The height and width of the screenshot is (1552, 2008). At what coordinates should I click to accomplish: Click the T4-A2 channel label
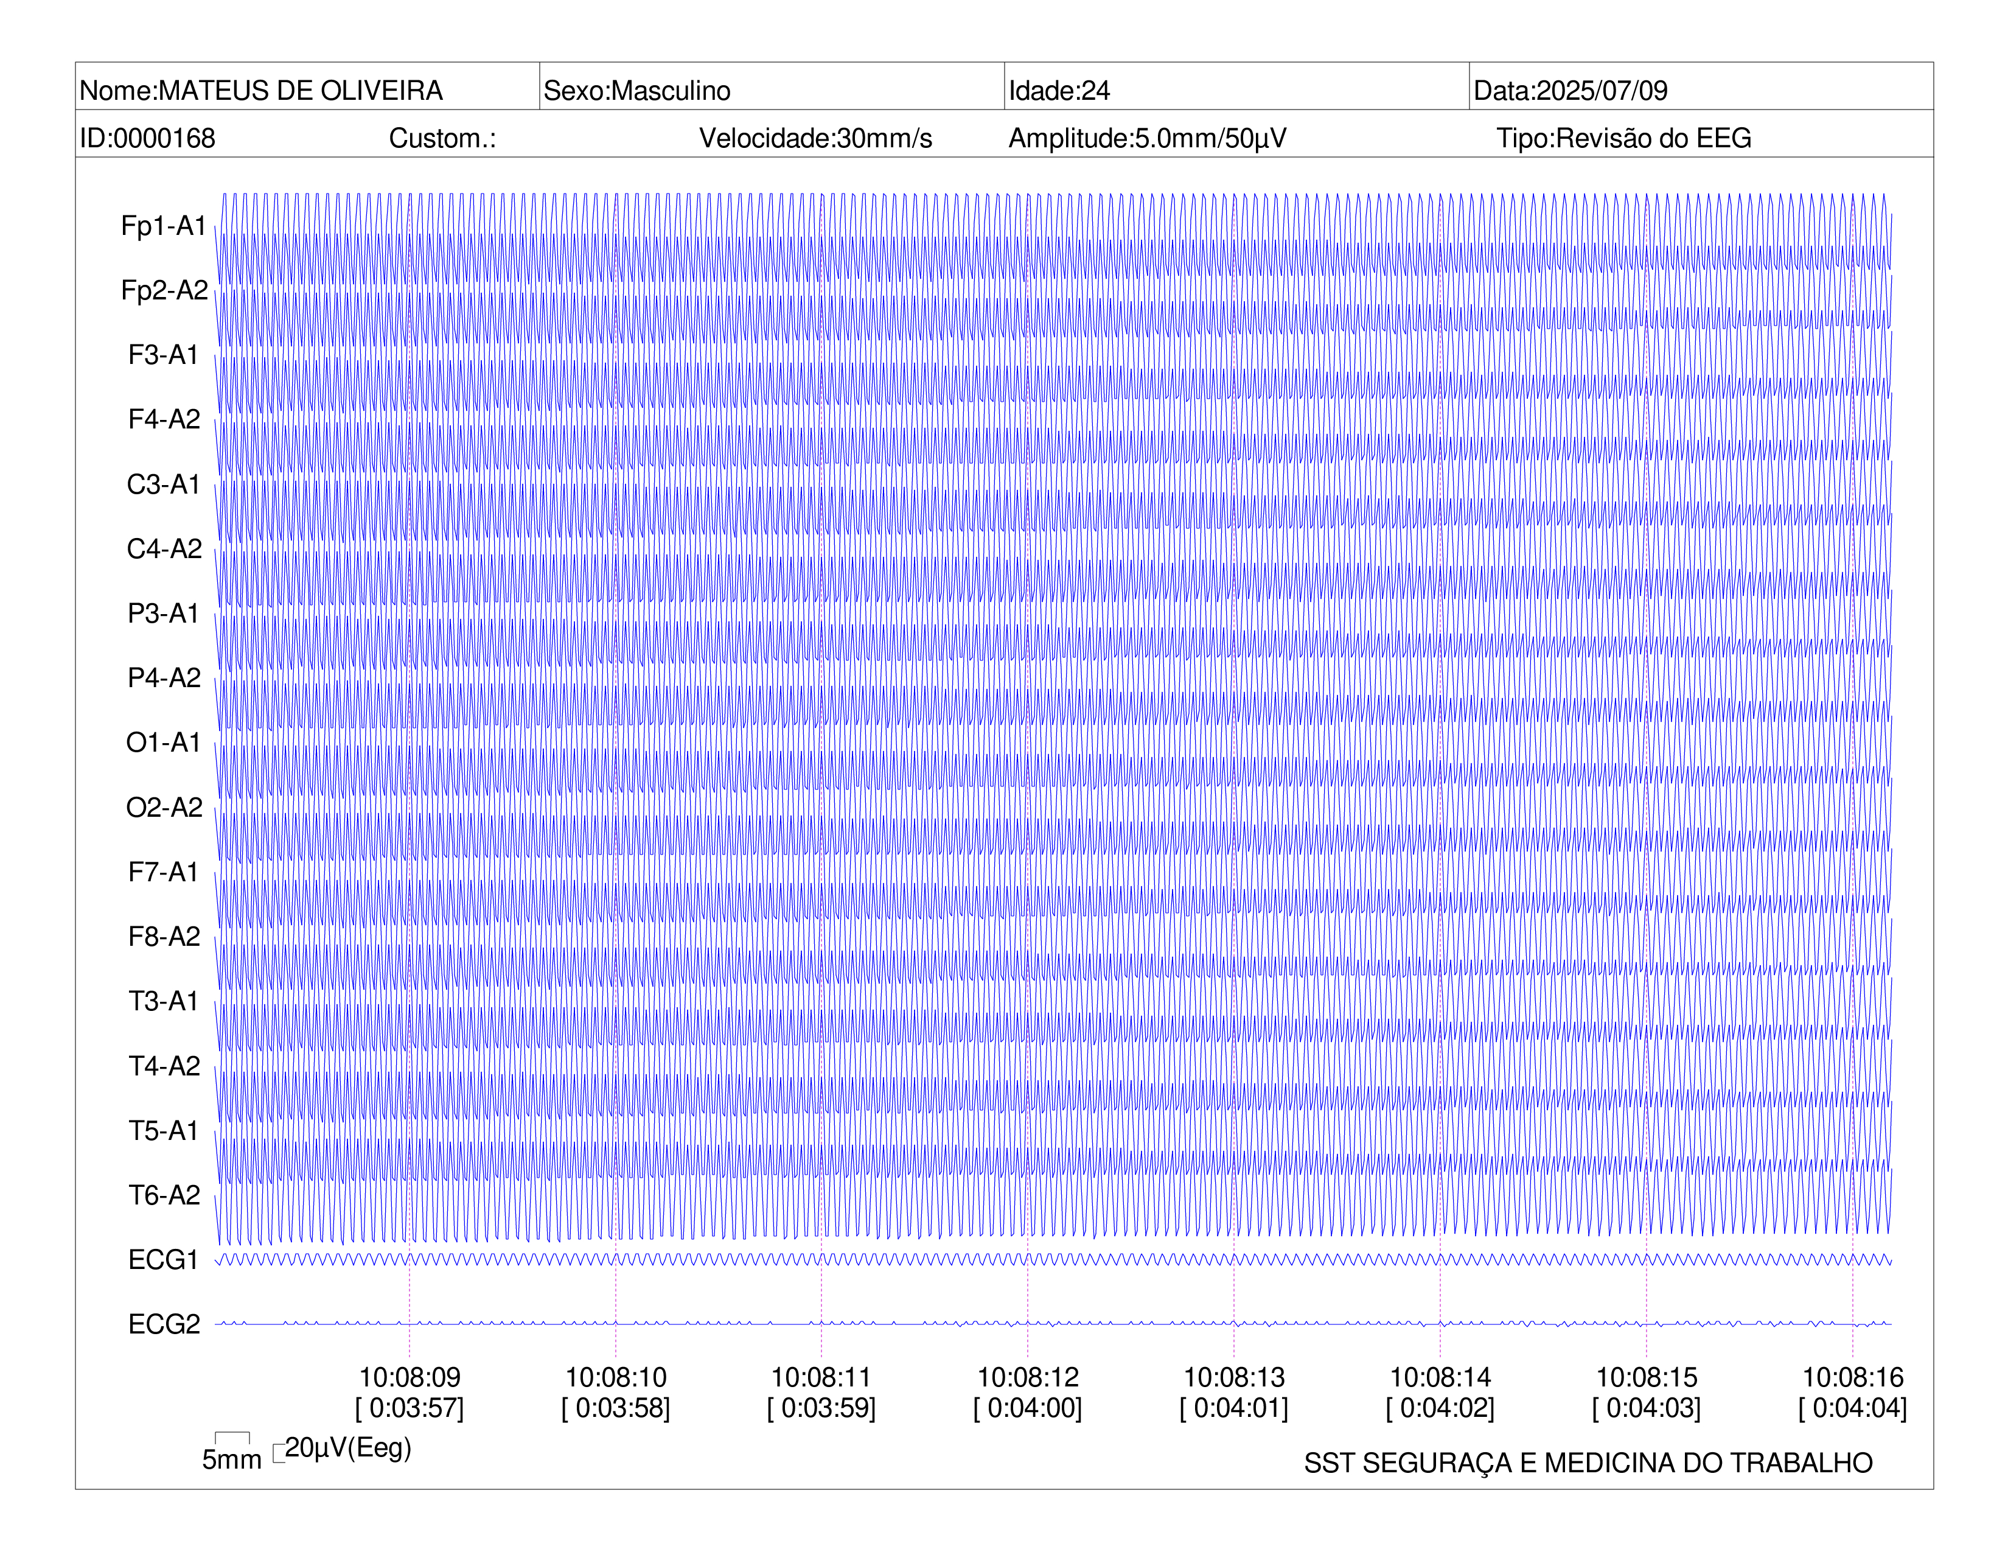click(x=164, y=1066)
